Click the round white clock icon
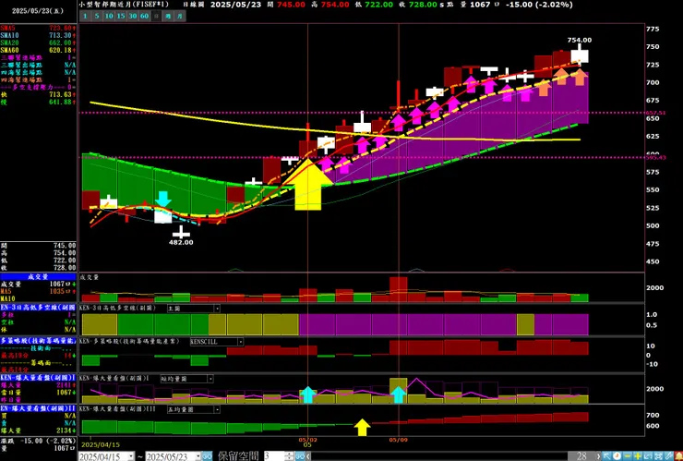683x461 pixels. (617, 456)
